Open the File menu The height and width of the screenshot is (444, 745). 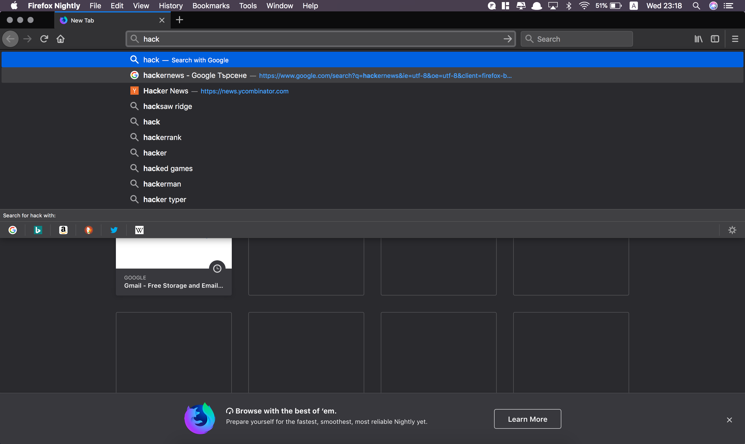click(x=95, y=6)
